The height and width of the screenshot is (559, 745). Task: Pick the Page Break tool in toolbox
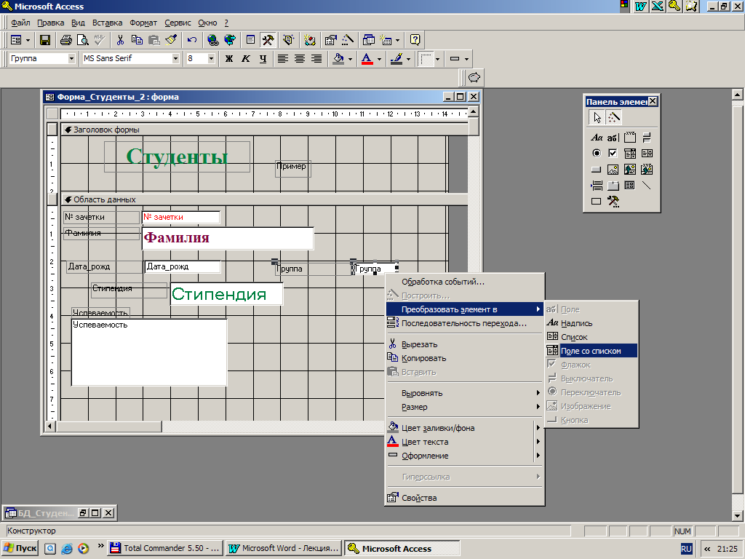coord(597,186)
